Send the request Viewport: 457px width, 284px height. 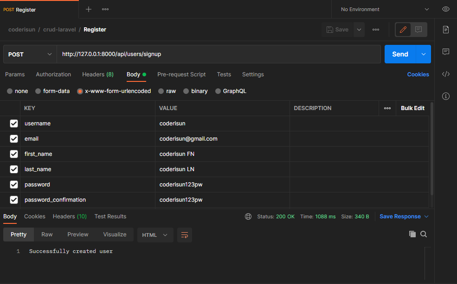coord(400,54)
